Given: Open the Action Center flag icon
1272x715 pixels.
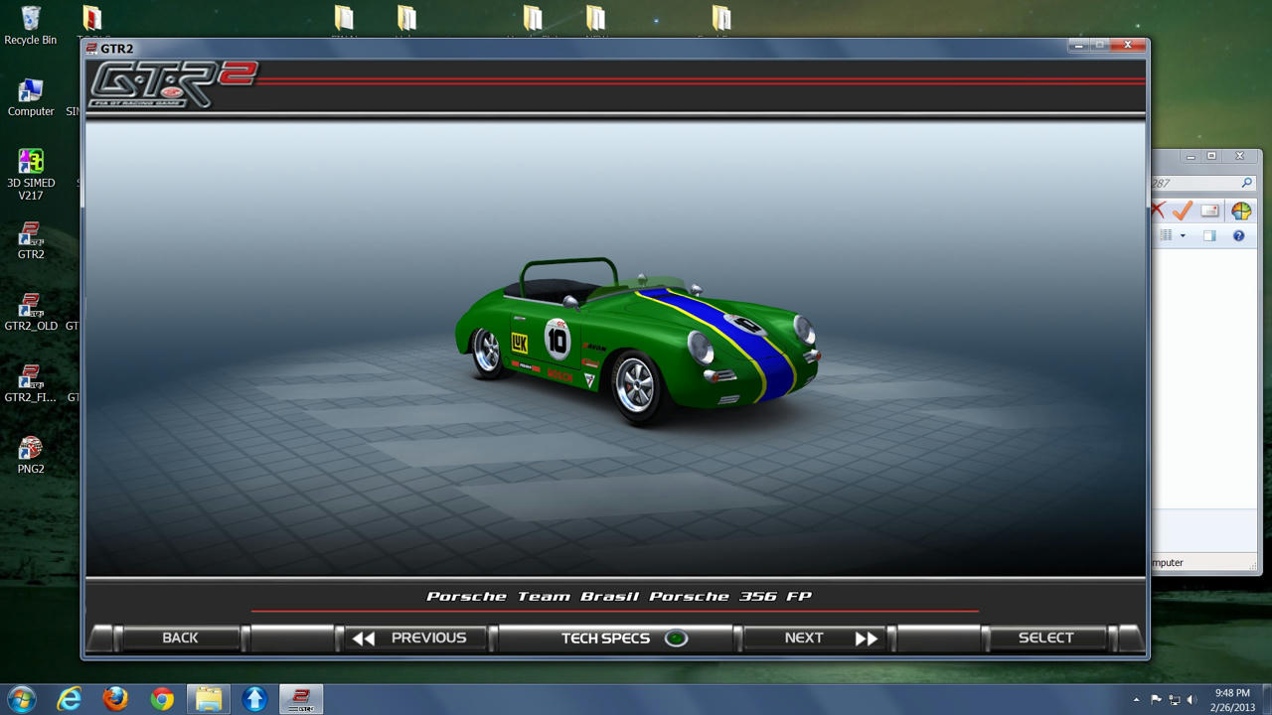Looking at the screenshot, I should point(1156,700).
